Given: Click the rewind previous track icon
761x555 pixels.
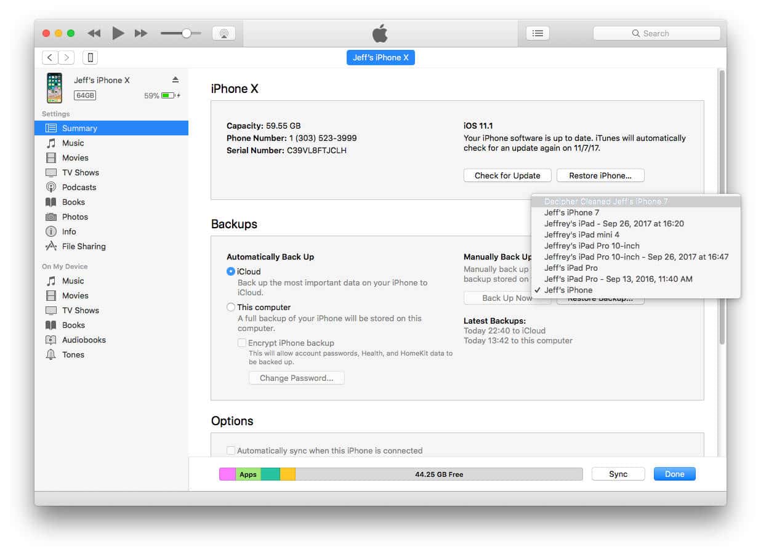Looking at the screenshot, I should (x=94, y=33).
